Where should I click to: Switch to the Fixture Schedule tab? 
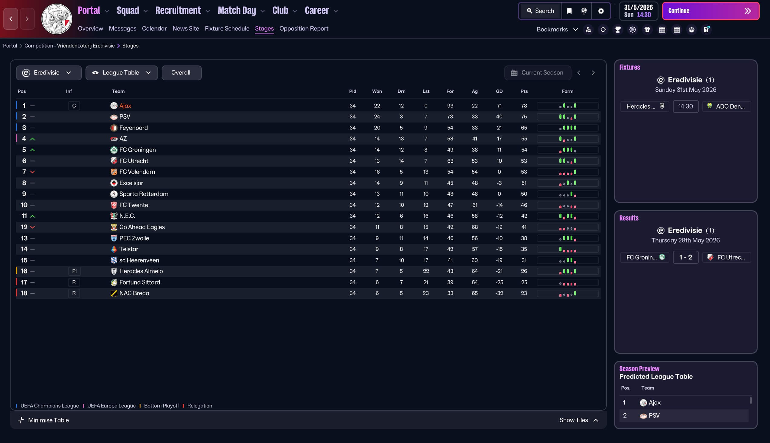(227, 28)
